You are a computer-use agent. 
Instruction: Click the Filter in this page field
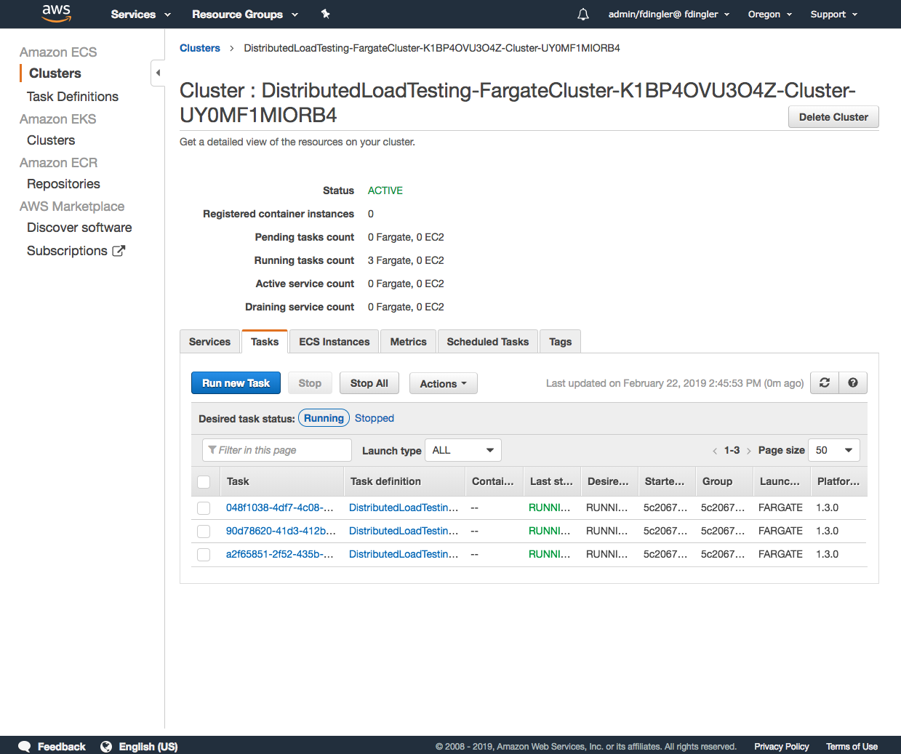[x=277, y=450]
